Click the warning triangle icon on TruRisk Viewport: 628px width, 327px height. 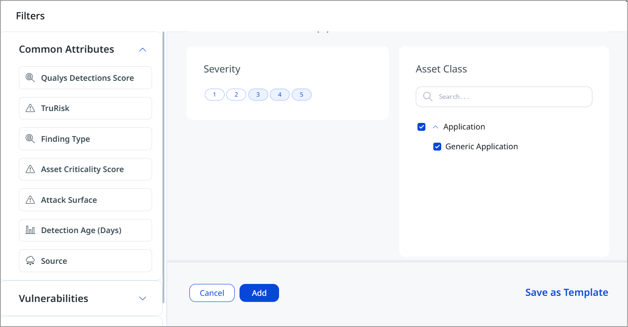(29, 108)
